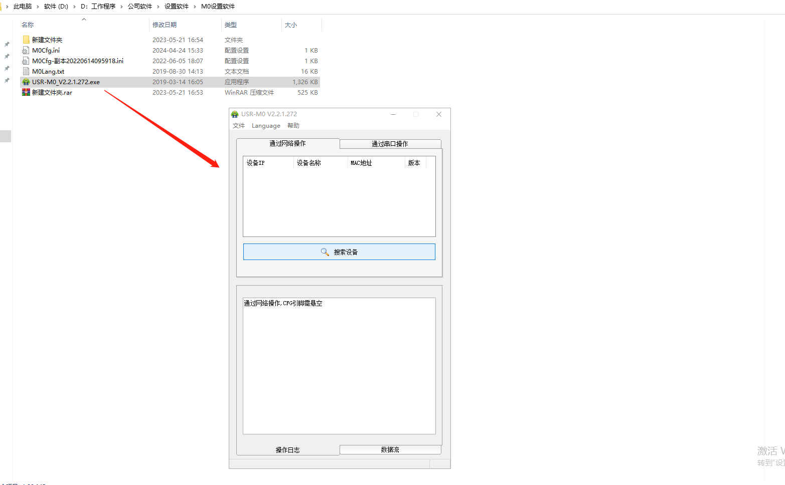785x485 pixels.
Task: Navigate to 公司软件 breadcrumb
Action: click(140, 7)
